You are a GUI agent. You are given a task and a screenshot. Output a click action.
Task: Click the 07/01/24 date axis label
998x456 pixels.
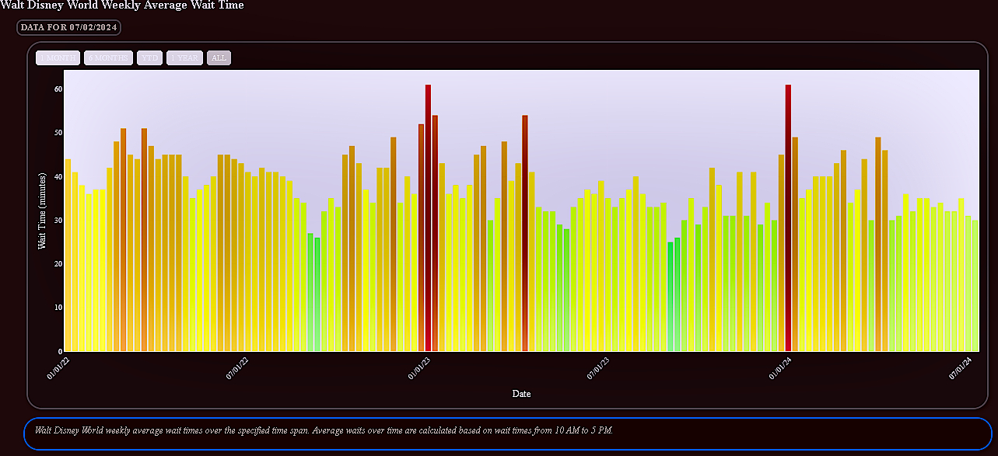pos(961,368)
